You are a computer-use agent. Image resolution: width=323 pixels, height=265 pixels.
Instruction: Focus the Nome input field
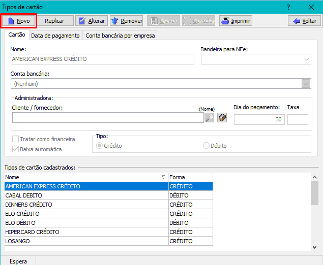coord(102,59)
